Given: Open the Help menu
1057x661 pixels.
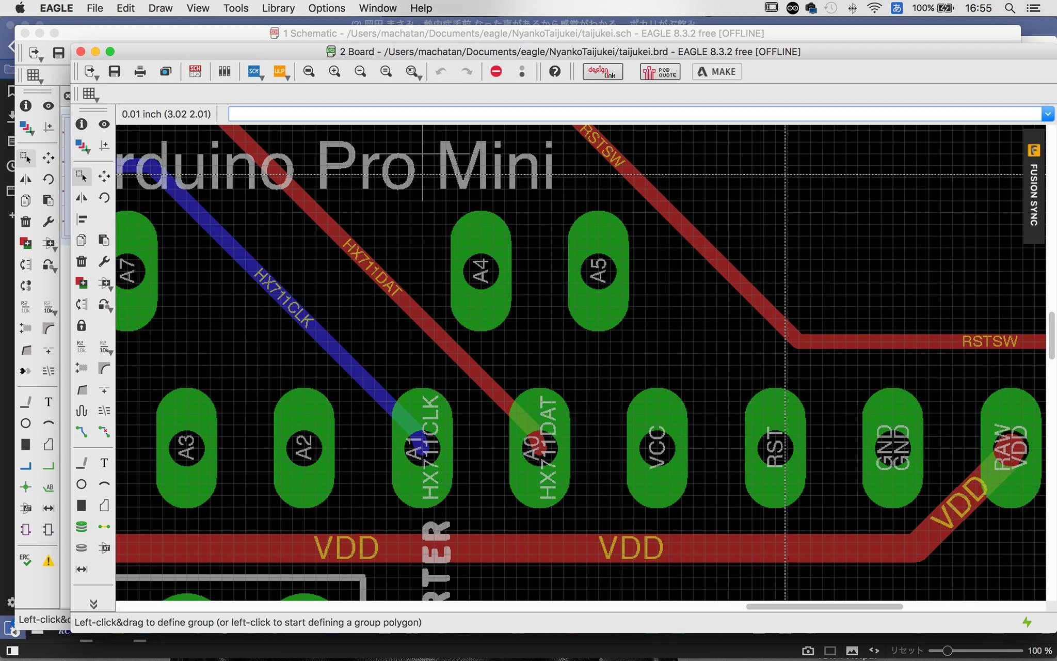Looking at the screenshot, I should pyautogui.click(x=421, y=8).
